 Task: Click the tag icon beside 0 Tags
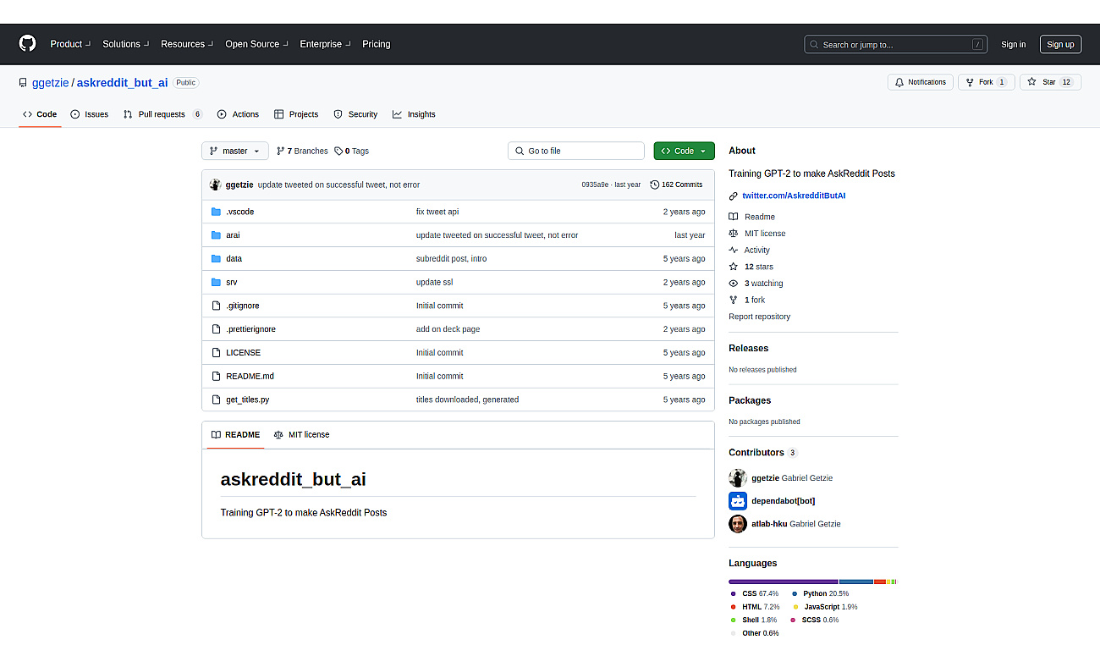pos(338,151)
